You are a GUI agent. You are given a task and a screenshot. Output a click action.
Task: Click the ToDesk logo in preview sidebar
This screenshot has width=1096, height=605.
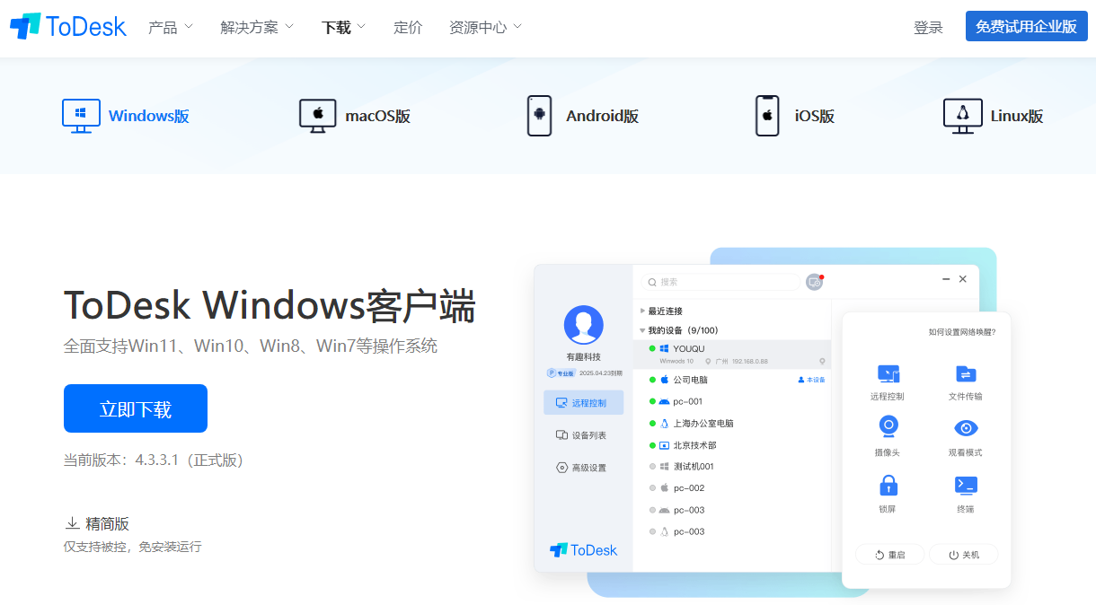(584, 549)
